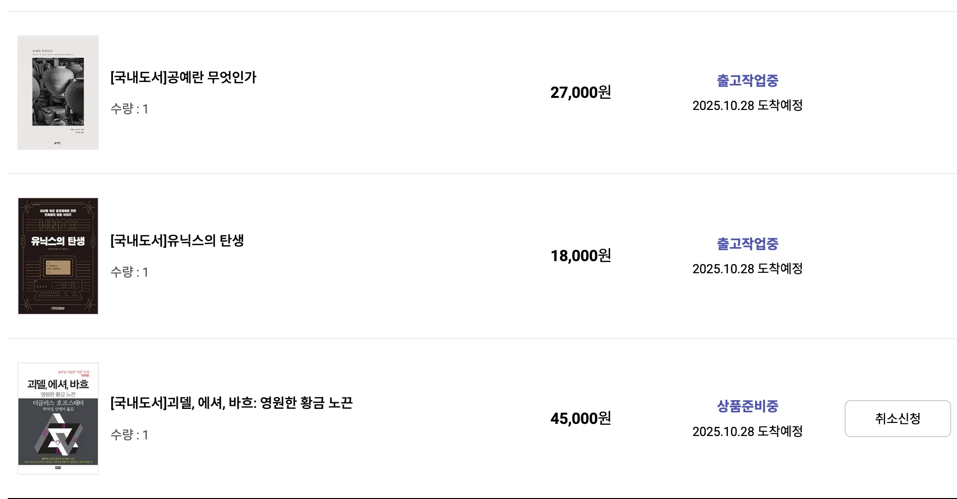Click the [국내도서] tag before 유닉스의 탄생

click(x=139, y=241)
